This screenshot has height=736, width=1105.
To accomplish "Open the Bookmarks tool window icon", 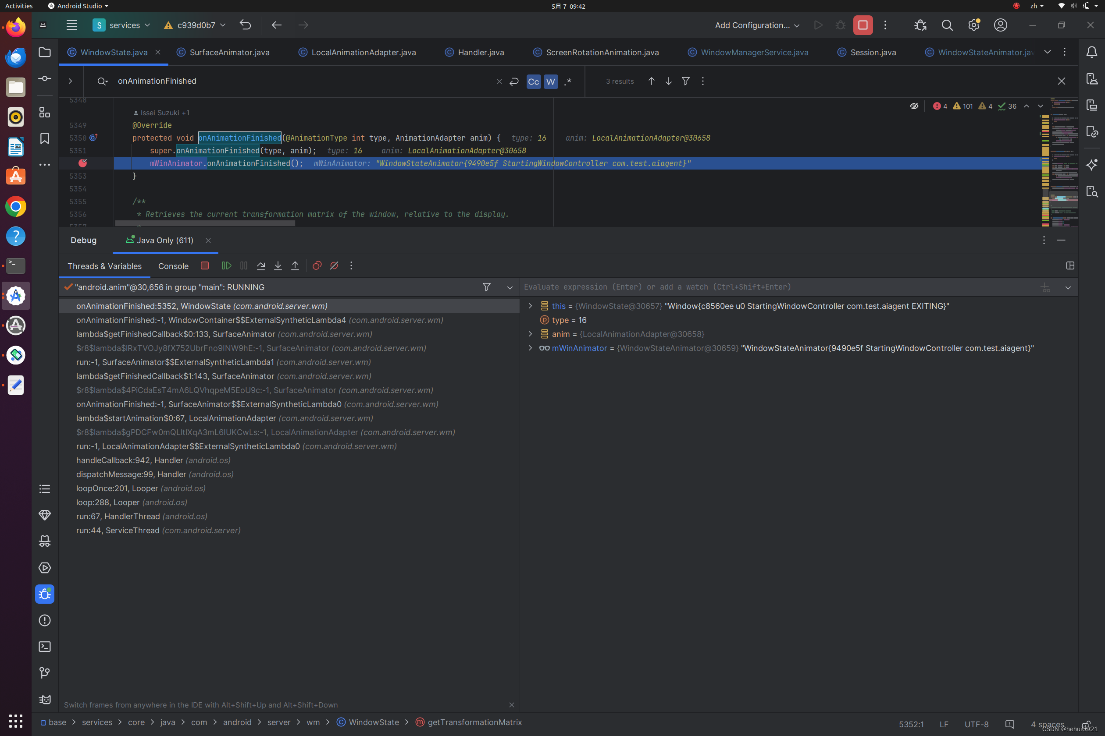I will click(x=45, y=138).
